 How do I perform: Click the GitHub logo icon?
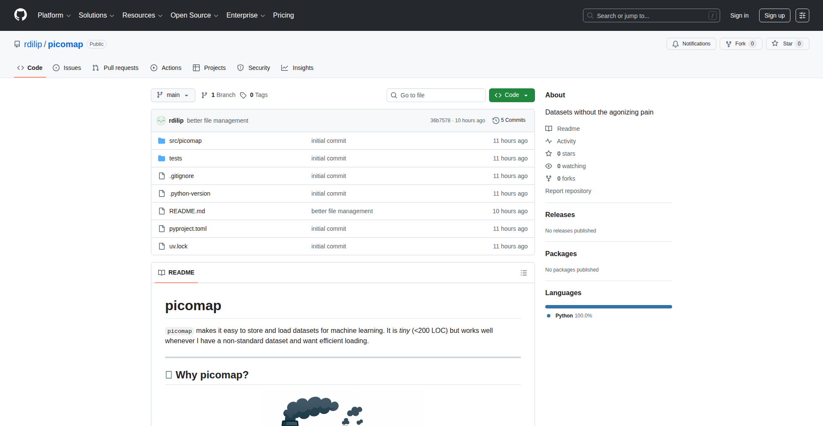21,15
